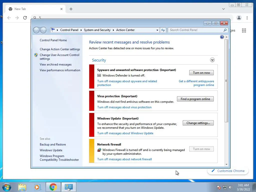Click the UAC shield icon in the sidebar
Viewport: 256px width, 192px height.
[x=36, y=55]
